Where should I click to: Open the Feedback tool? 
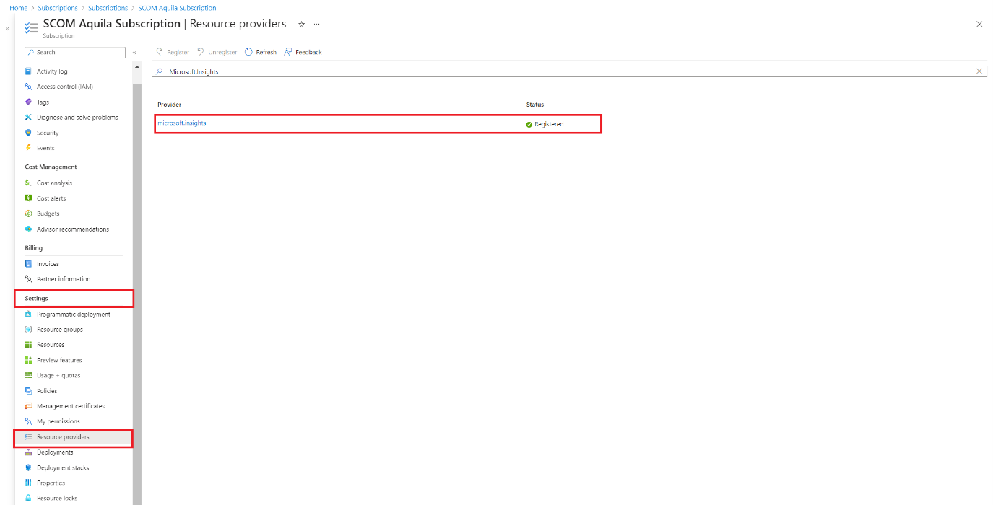[303, 51]
